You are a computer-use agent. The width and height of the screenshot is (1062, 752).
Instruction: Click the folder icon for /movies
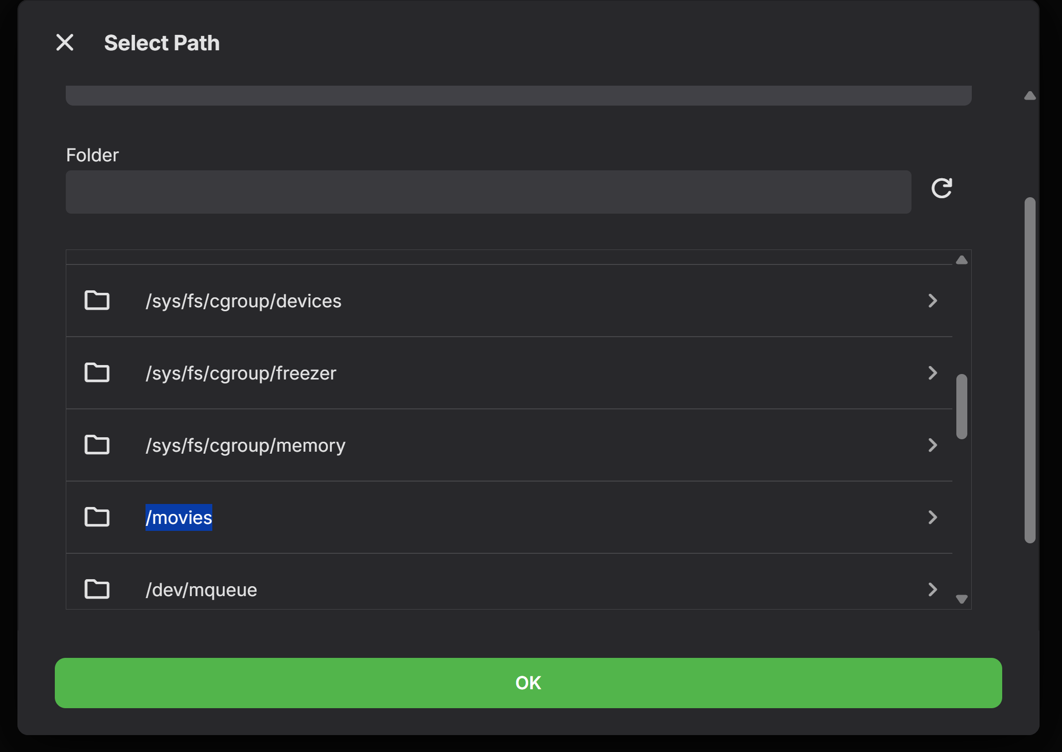pyautogui.click(x=97, y=517)
